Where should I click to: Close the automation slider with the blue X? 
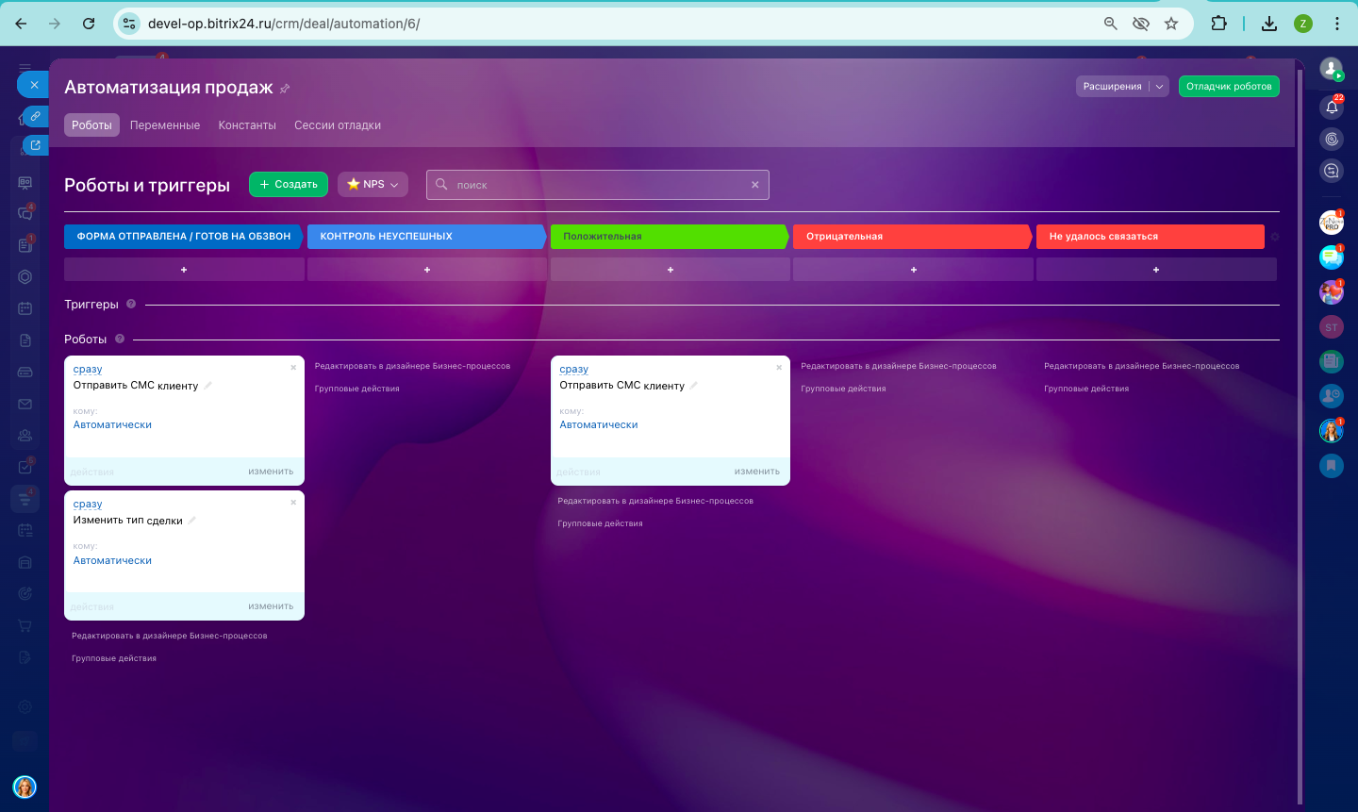click(34, 84)
